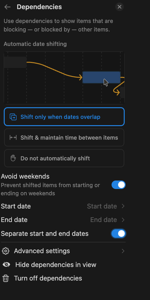Image resolution: width=150 pixels, height=300 pixels.
Task: Click the crossed-eye icon for hiding dependencies
Action: (x=6, y=264)
